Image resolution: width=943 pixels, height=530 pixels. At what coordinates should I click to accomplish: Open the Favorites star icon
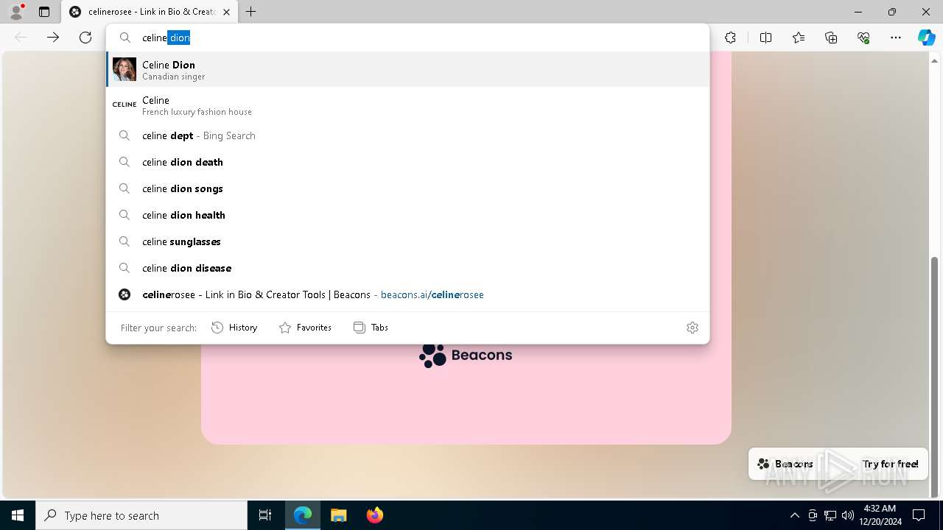pyautogui.click(x=799, y=38)
